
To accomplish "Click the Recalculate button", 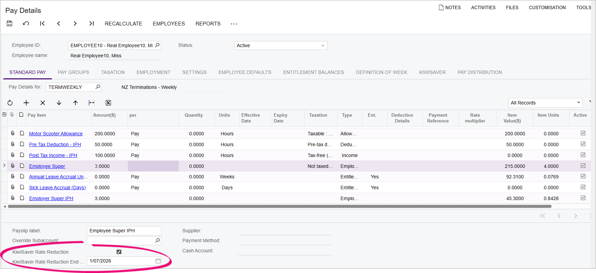I will coord(123,23).
